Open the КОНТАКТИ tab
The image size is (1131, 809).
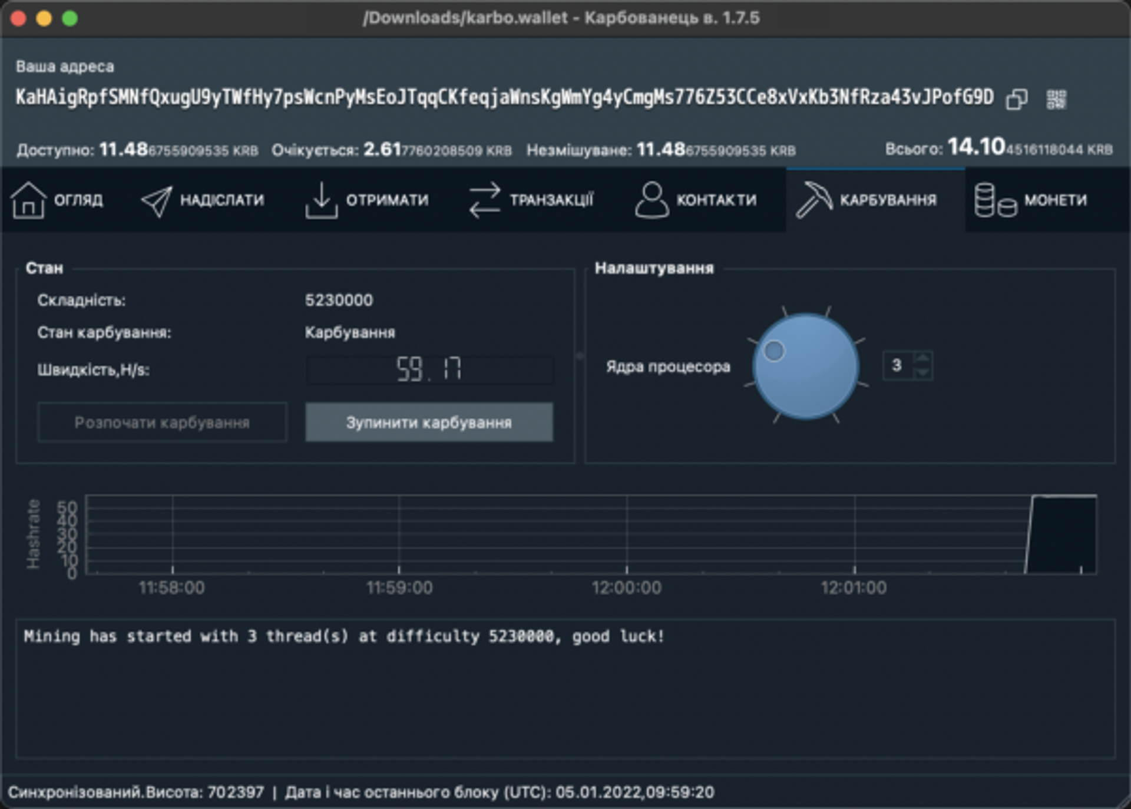click(x=696, y=200)
